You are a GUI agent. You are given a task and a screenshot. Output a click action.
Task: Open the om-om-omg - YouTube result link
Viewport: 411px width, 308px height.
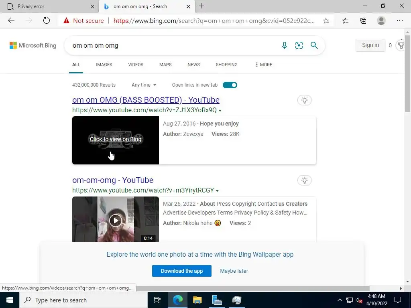113,180
